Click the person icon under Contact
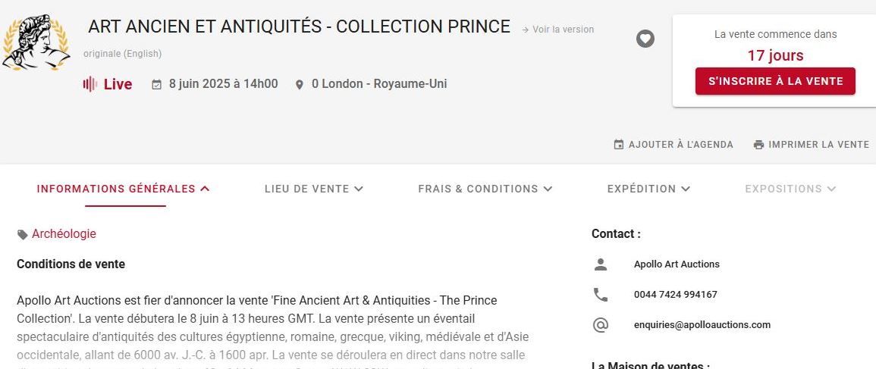Viewport: 876px width, 369px height. pos(601,264)
